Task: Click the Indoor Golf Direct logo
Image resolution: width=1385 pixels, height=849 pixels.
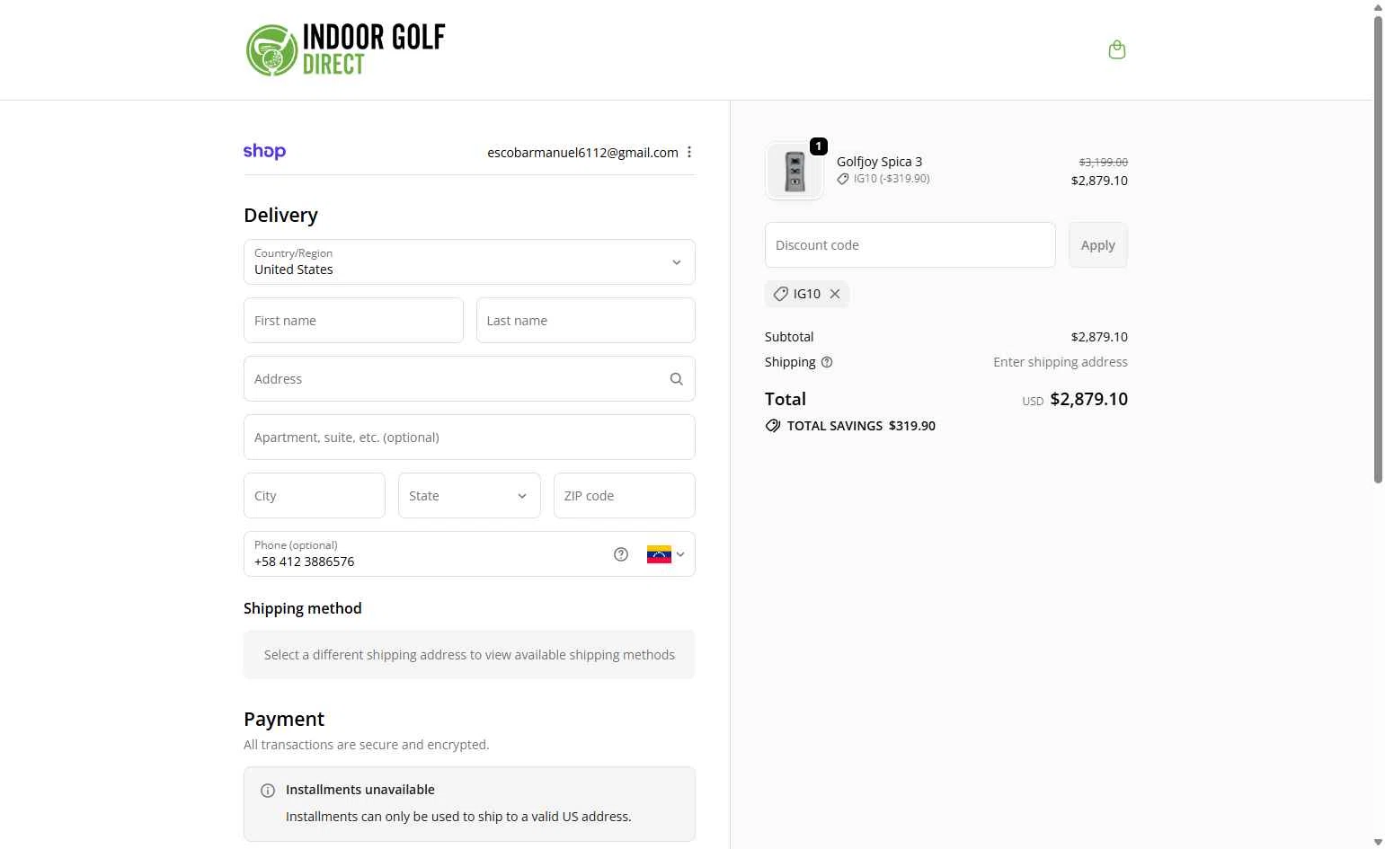Action: click(346, 49)
